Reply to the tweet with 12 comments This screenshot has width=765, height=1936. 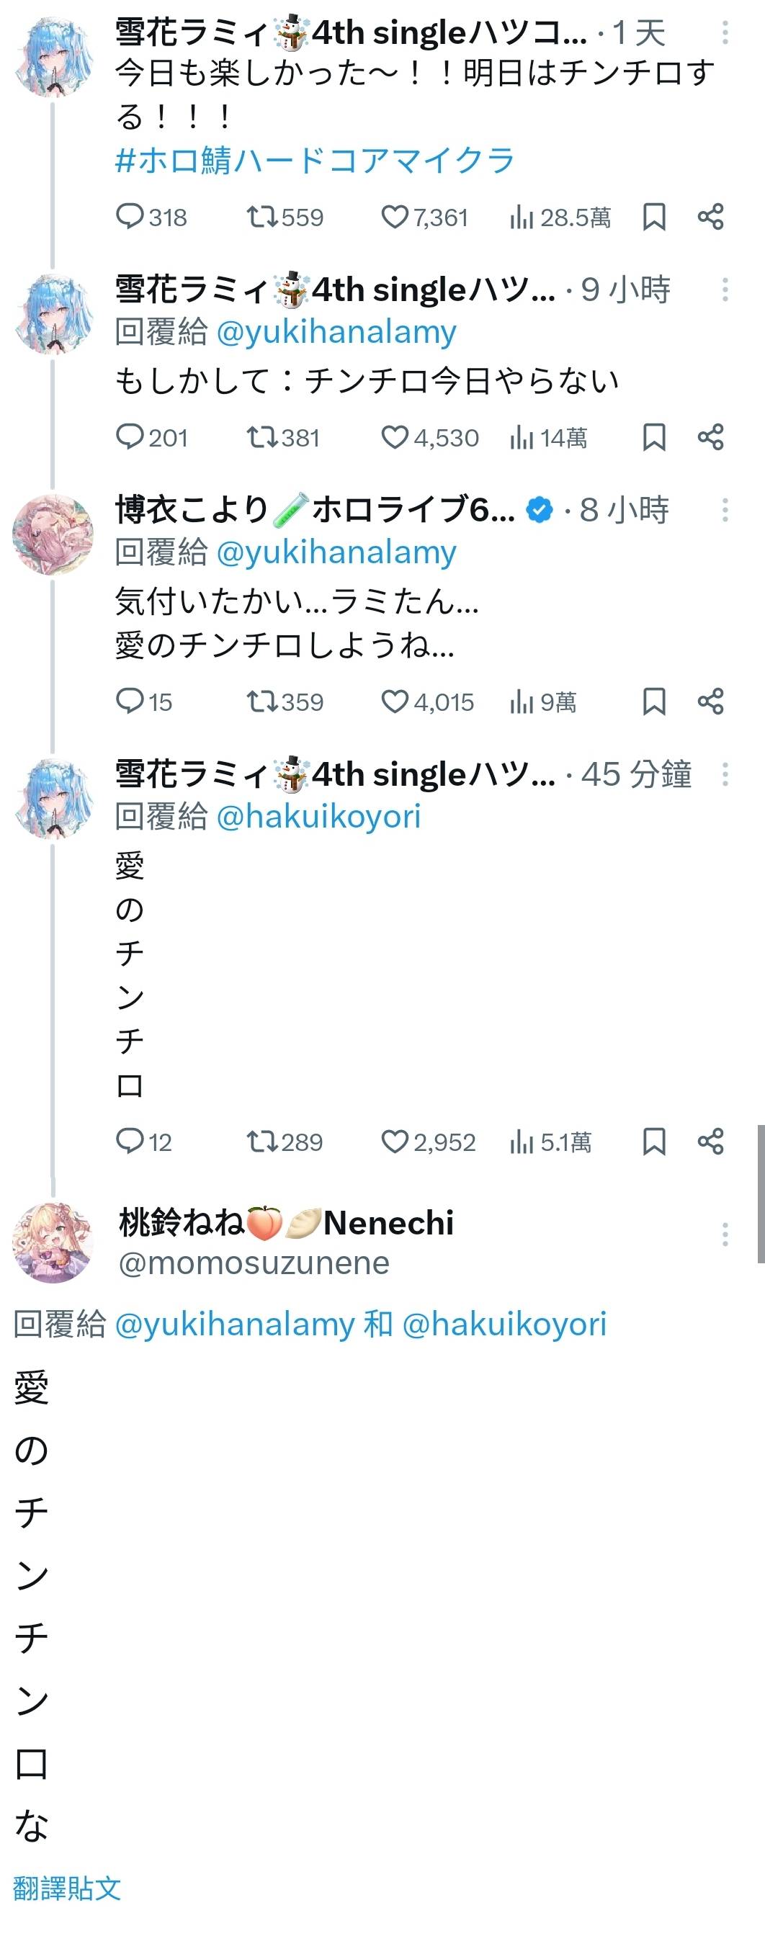pyautogui.click(x=129, y=1142)
